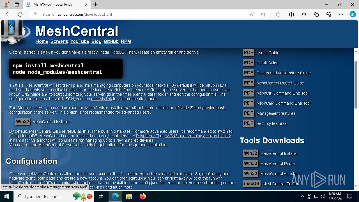Open the Raspberry Pi link
Image resolution: width=359 pixels, height=202 pixels.
coord(148,136)
